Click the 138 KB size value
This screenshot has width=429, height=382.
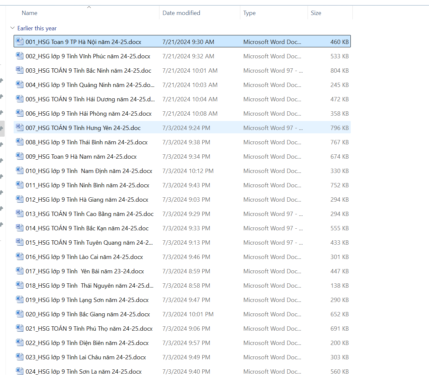339,286
